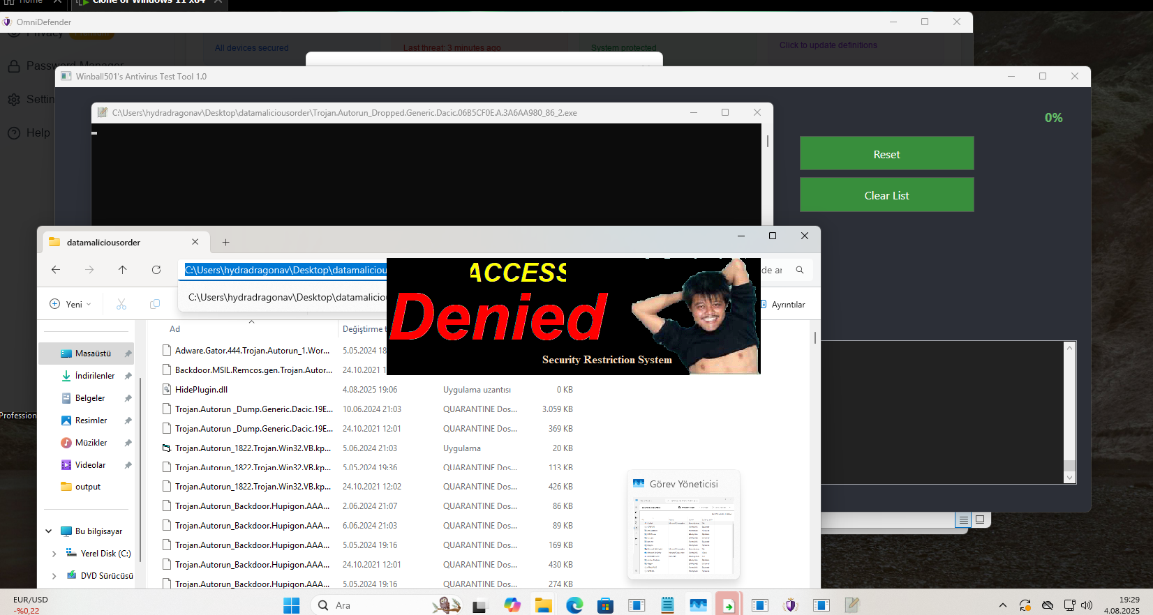This screenshot has height=615, width=1153.
Task: Click the OmniDefender shield taskbar icon
Action: point(791,605)
